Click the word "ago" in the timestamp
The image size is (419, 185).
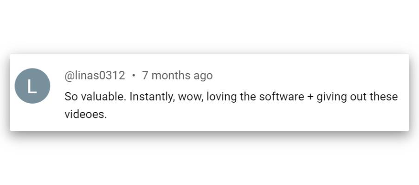click(203, 75)
